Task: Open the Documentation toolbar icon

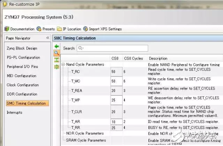Action: pos(7,29)
